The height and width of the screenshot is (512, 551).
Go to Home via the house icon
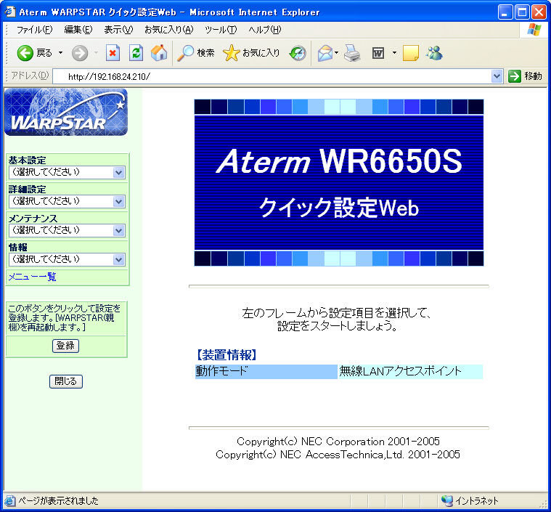pos(158,53)
